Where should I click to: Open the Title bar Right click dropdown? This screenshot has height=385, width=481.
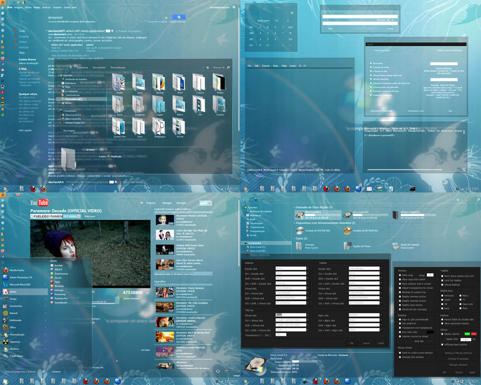coord(365,315)
